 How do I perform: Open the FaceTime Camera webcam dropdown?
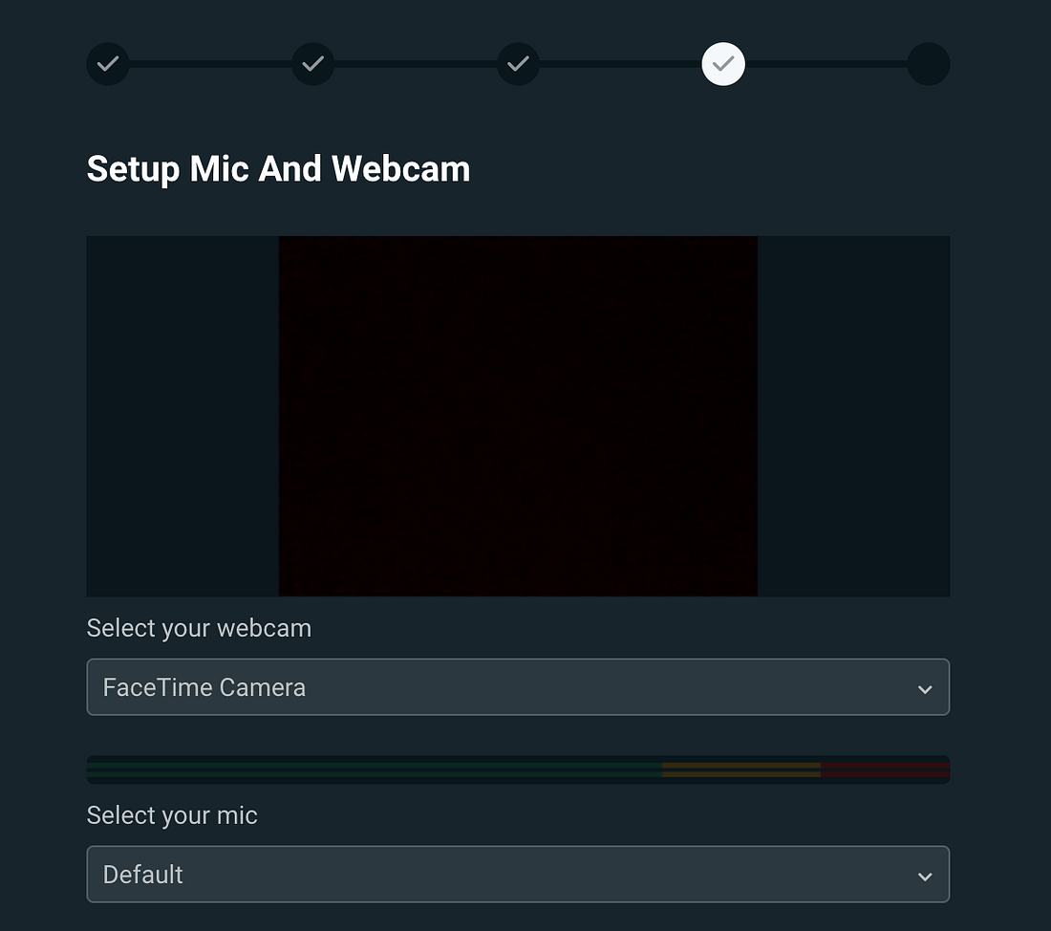click(x=518, y=687)
